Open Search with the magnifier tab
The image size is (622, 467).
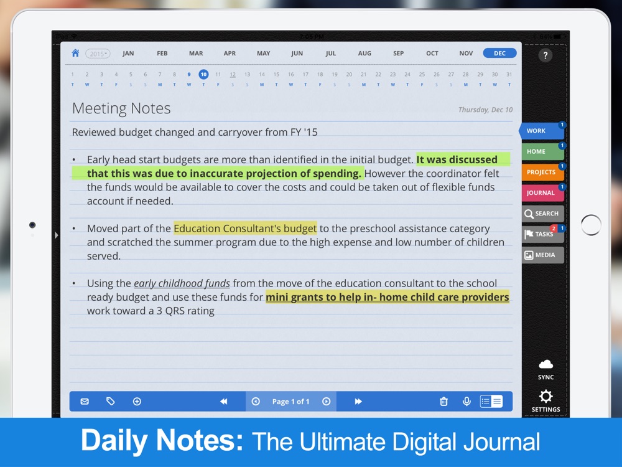click(542, 214)
